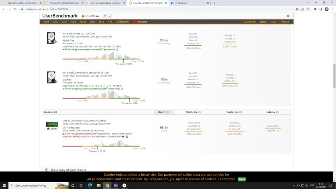This screenshot has width=336, height=189.
Task: Click the YouTube link in navbar
Action: (x=140, y=22)
